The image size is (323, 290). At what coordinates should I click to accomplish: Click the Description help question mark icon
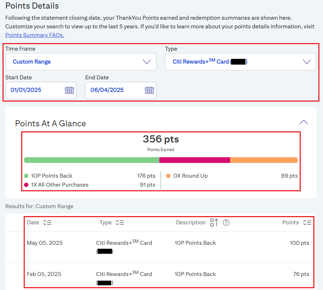click(226, 223)
